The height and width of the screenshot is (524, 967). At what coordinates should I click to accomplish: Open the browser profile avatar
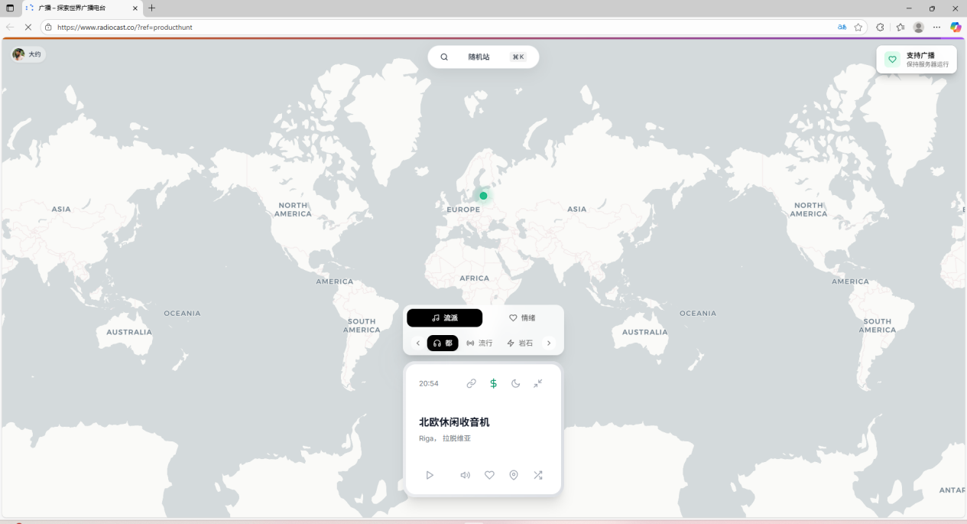pos(918,27)
